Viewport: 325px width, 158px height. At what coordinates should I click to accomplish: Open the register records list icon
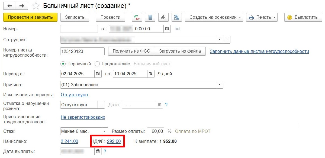click(x=150, y=17)
